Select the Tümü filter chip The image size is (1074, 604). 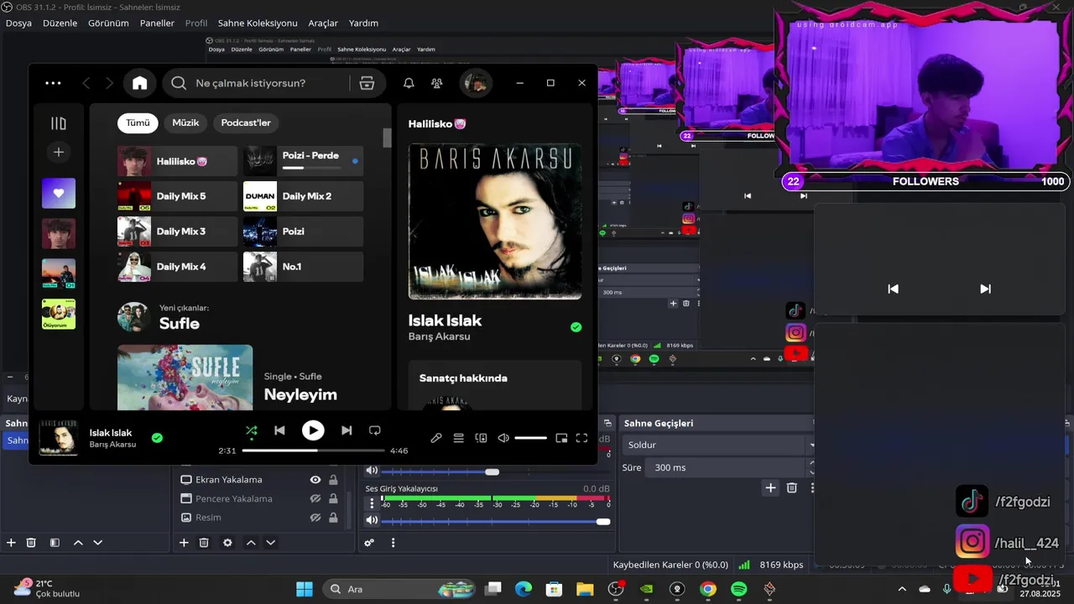point(138,122)
